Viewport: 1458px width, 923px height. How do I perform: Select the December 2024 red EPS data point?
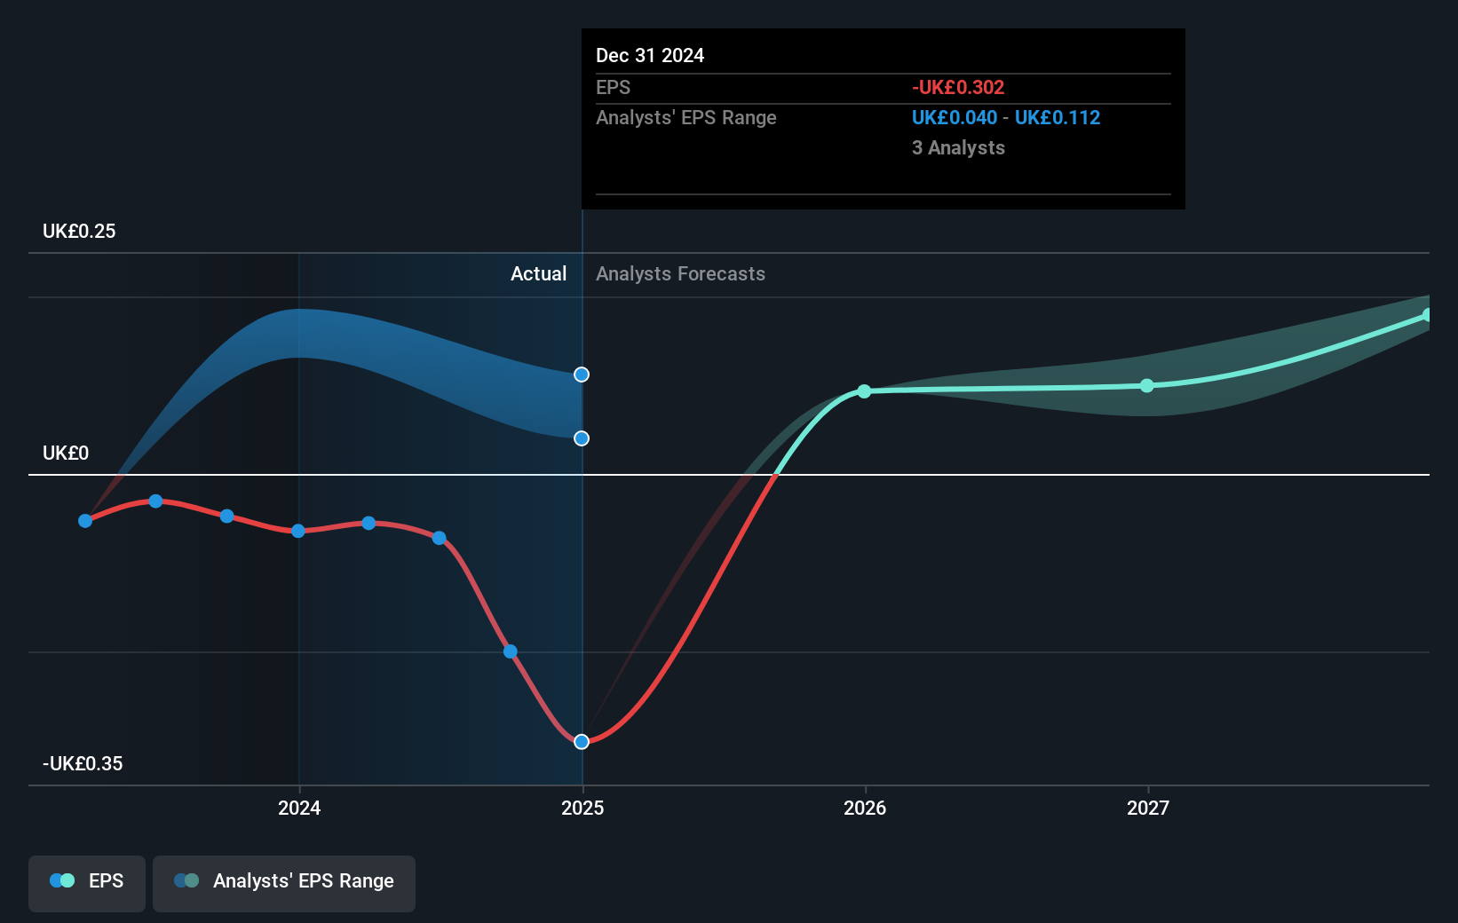point(582,741)
